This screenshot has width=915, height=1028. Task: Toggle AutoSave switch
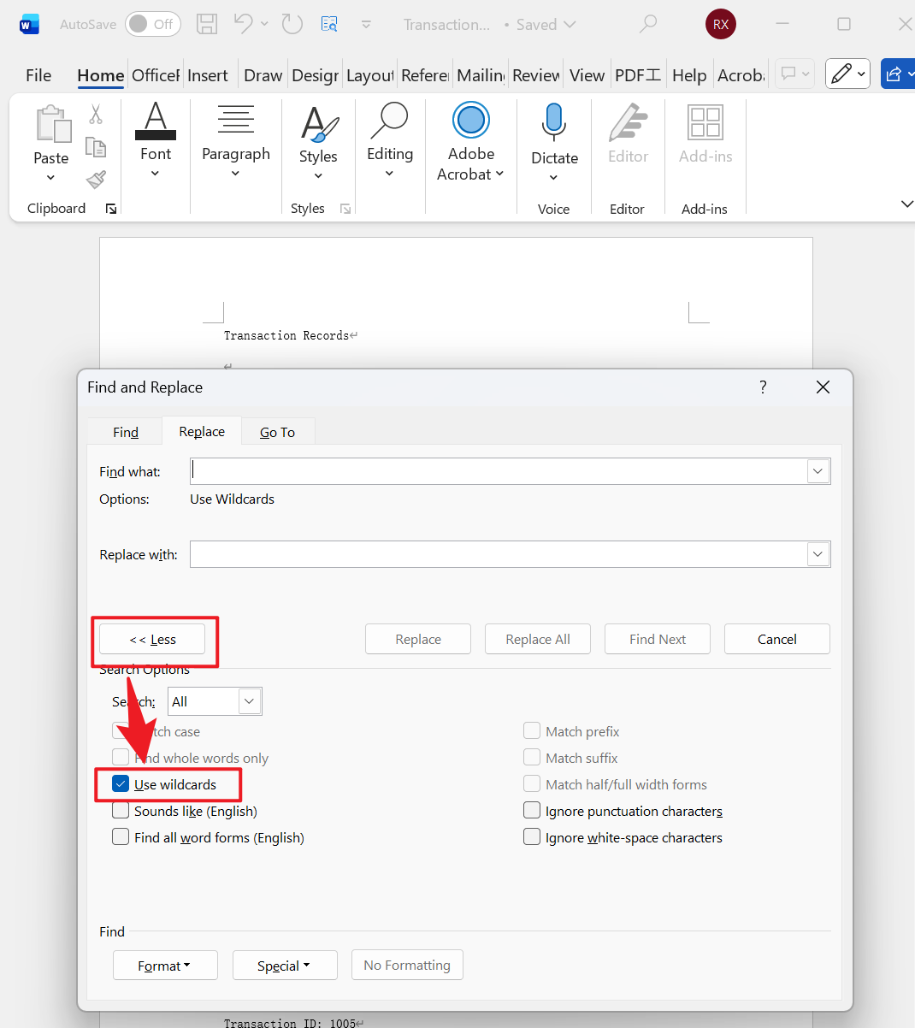[153, 24]
